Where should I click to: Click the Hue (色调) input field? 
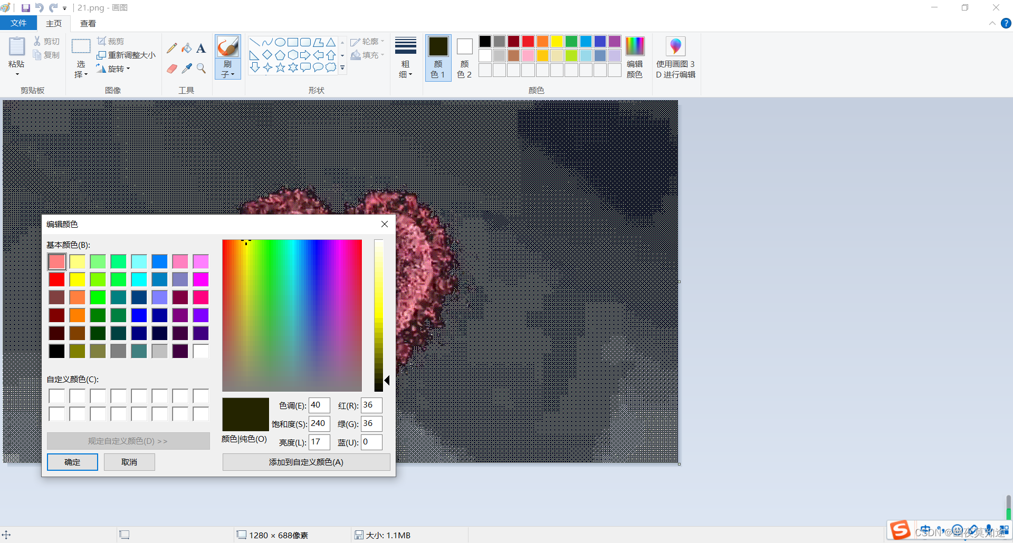(x=319, y=405)
